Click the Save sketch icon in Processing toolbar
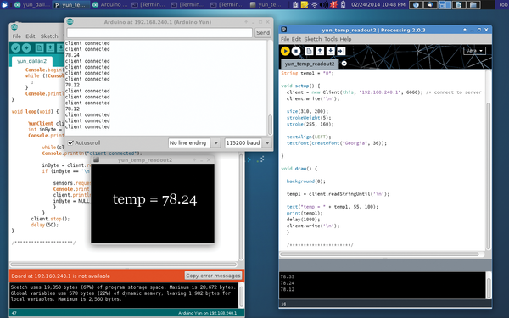 (331, 51)
